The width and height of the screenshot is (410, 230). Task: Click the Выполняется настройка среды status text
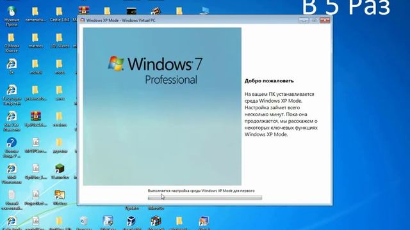pos(201,190)
